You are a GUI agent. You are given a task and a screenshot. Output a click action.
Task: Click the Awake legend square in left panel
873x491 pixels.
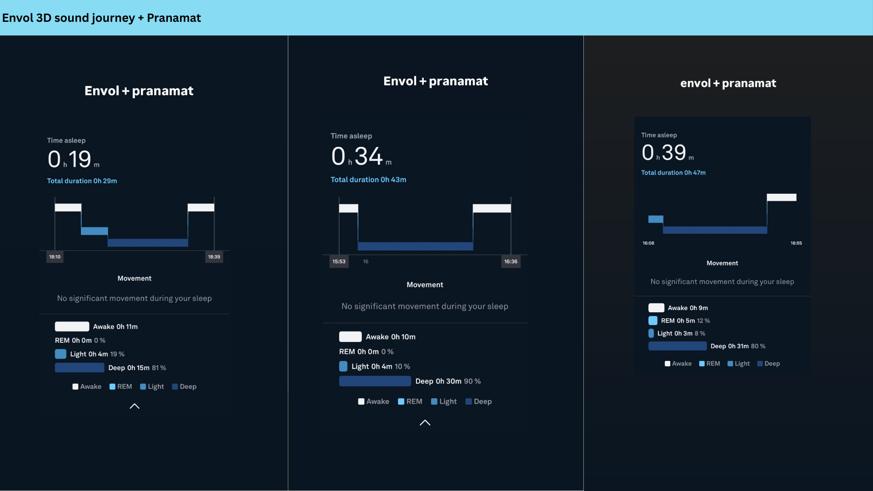tap(75, 387)
